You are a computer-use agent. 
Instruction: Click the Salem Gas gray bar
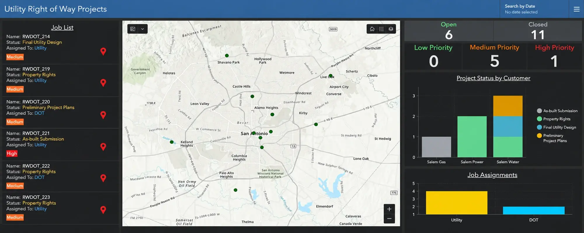(x=436, y=147)
